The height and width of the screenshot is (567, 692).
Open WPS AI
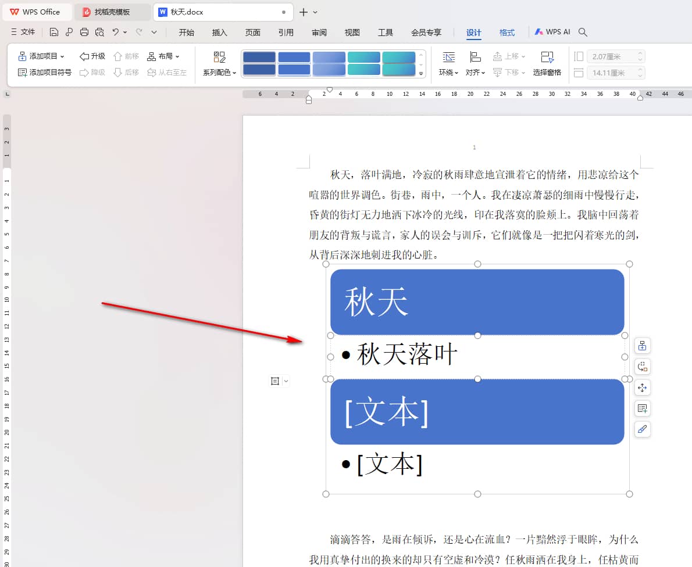[552, 32]
